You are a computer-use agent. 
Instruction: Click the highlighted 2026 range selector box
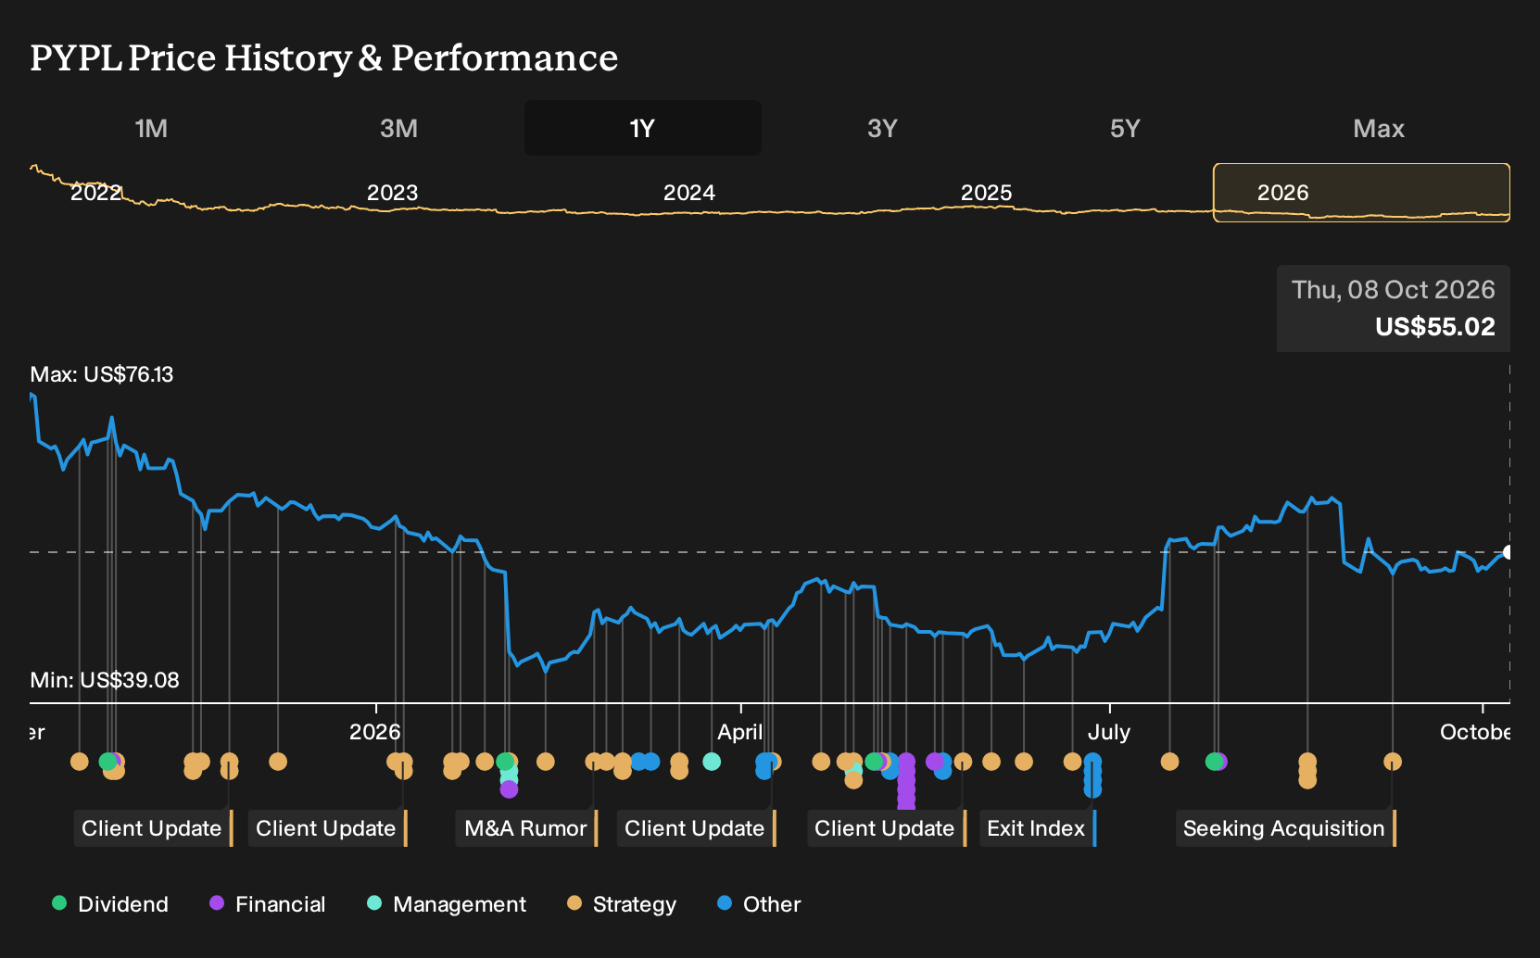click(x=1361, y=193)
